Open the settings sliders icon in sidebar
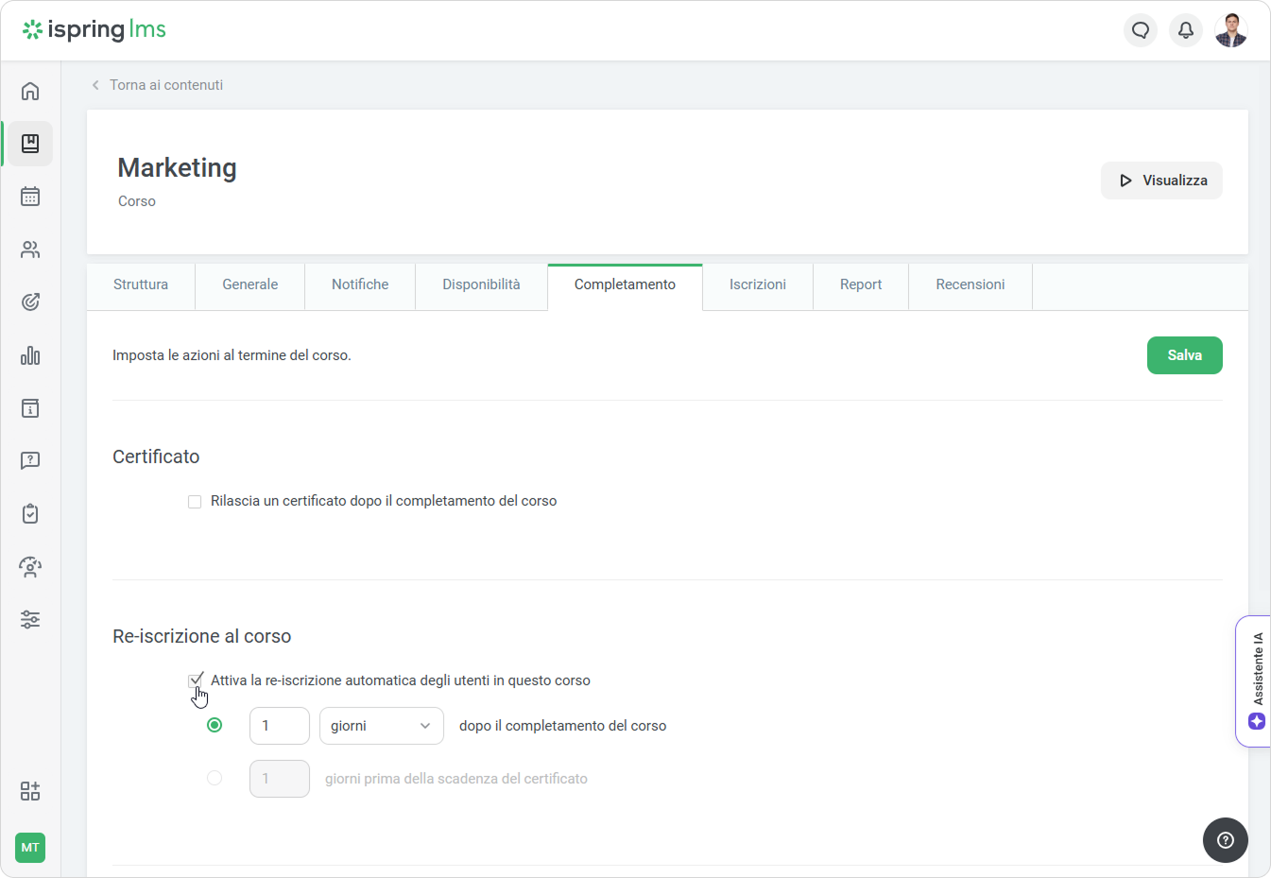 [30, 620]
